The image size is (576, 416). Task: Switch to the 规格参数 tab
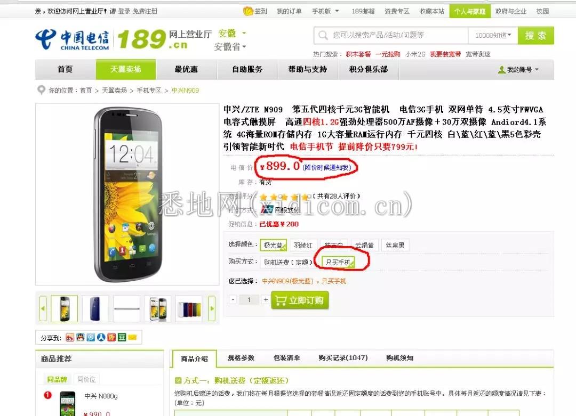[x=241, y=357]
